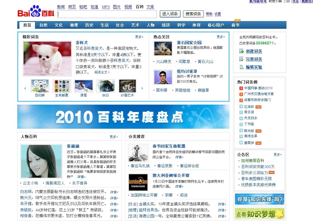313x221 pixels.
Task: Expand 更多 in 公告区 panel
Action: click(x=277, y=154)
